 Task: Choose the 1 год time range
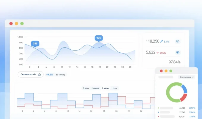114,88
